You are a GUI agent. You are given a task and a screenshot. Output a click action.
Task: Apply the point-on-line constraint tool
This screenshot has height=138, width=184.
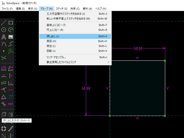[4, 90]
